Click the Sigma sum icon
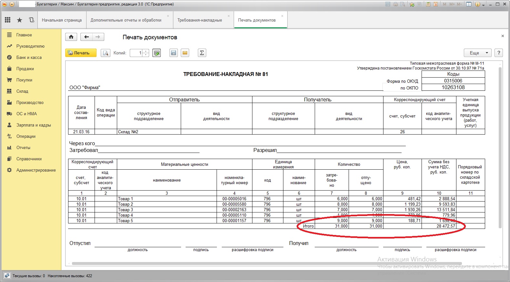Screen dimensions: 510x282 coord(202,53)
